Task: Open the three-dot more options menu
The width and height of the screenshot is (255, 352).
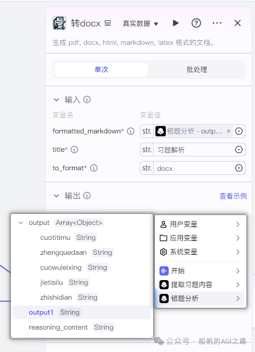Action: 217,23
